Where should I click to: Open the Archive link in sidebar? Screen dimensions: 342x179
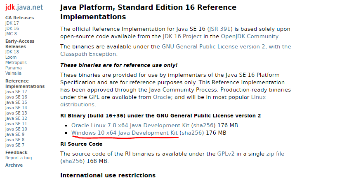(14, 165)
